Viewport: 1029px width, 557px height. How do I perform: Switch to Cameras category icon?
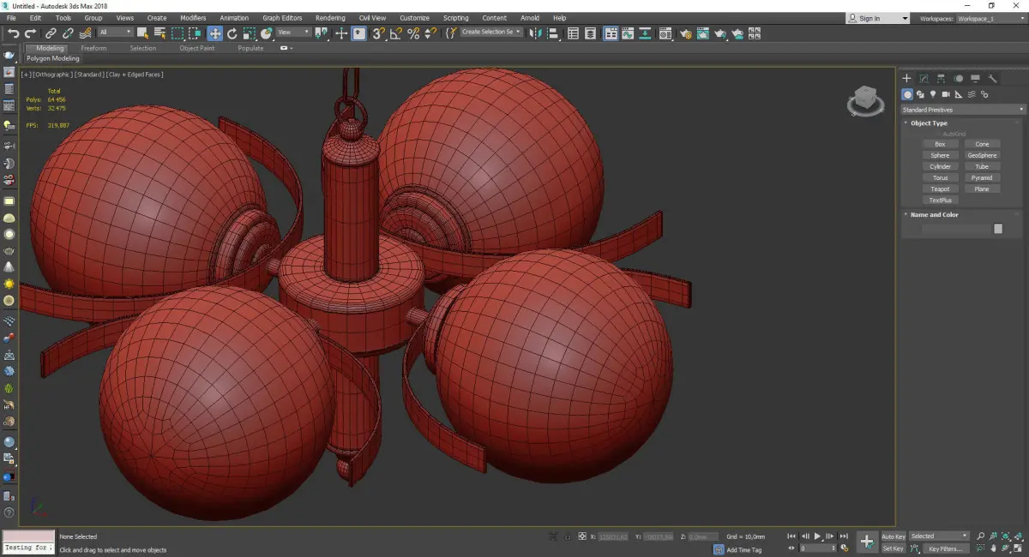click(946, 94)
